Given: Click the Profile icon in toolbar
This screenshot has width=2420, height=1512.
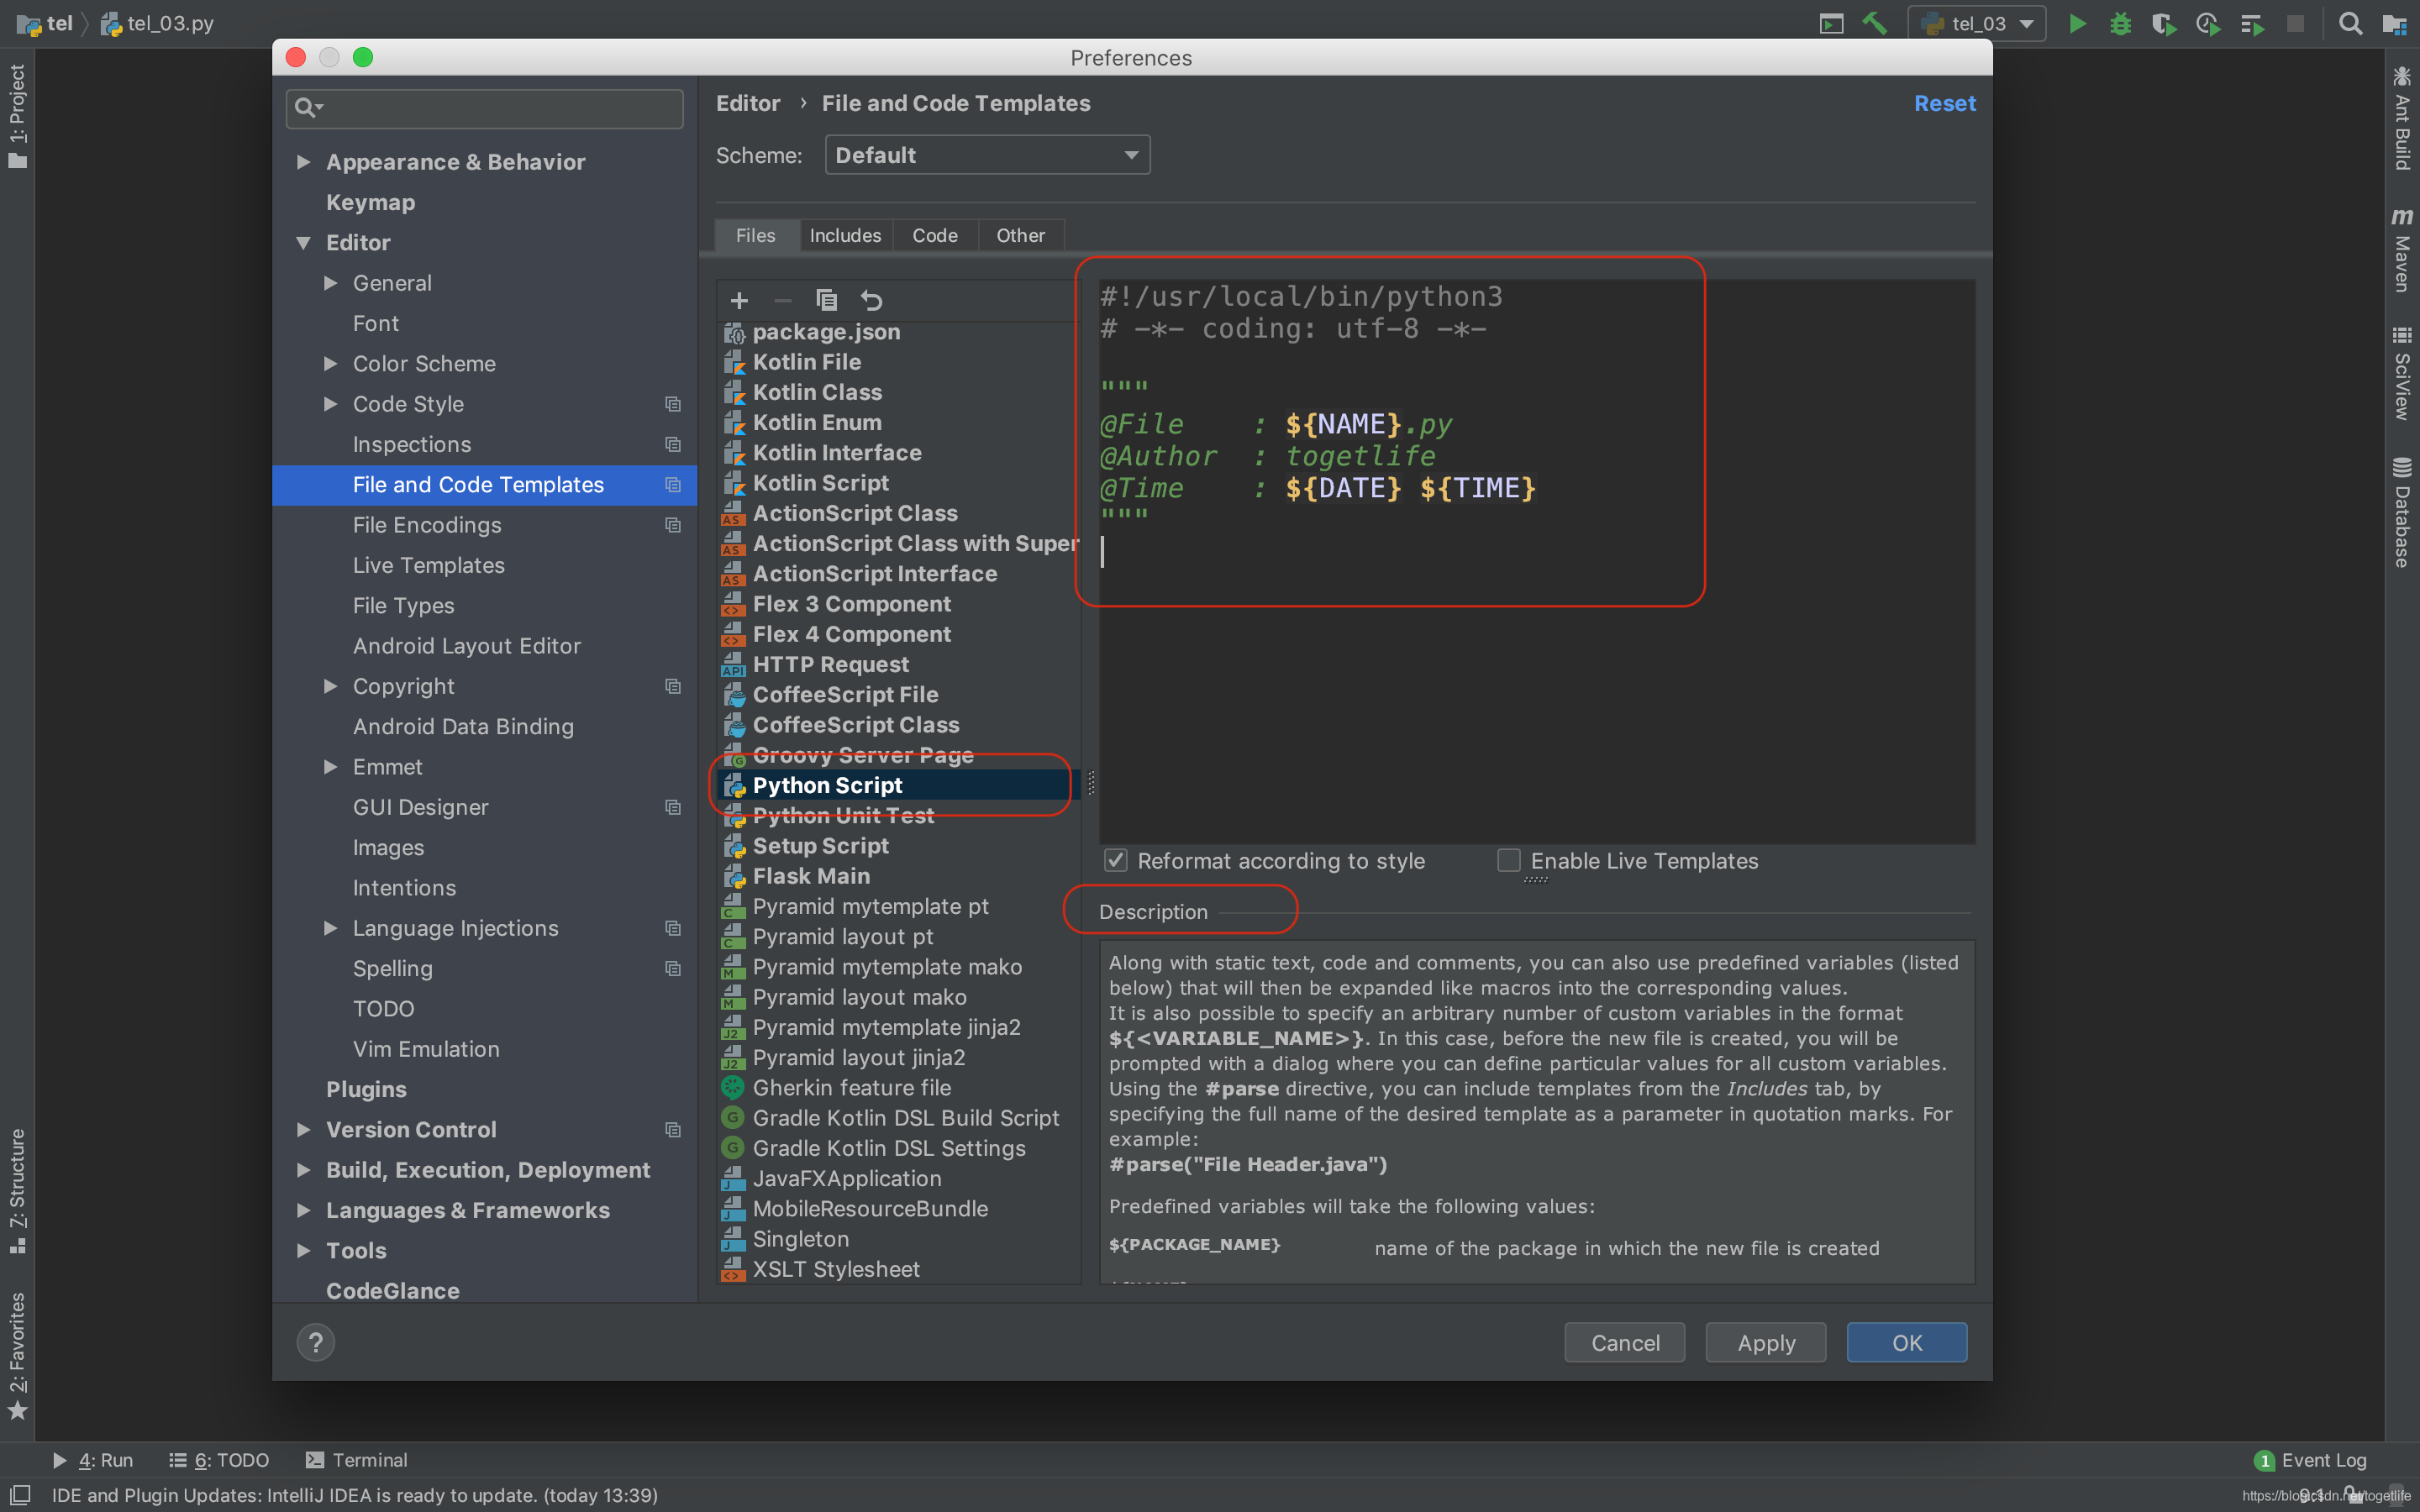Looking at the screenshot, I should coord(2207,23).
